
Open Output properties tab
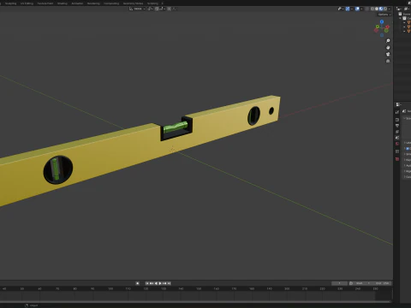click(397, 126)
